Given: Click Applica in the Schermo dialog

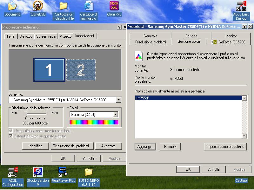Looking at the screenshot, I should tap(114, 158).
